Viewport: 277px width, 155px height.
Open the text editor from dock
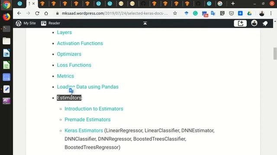point(6,89)
